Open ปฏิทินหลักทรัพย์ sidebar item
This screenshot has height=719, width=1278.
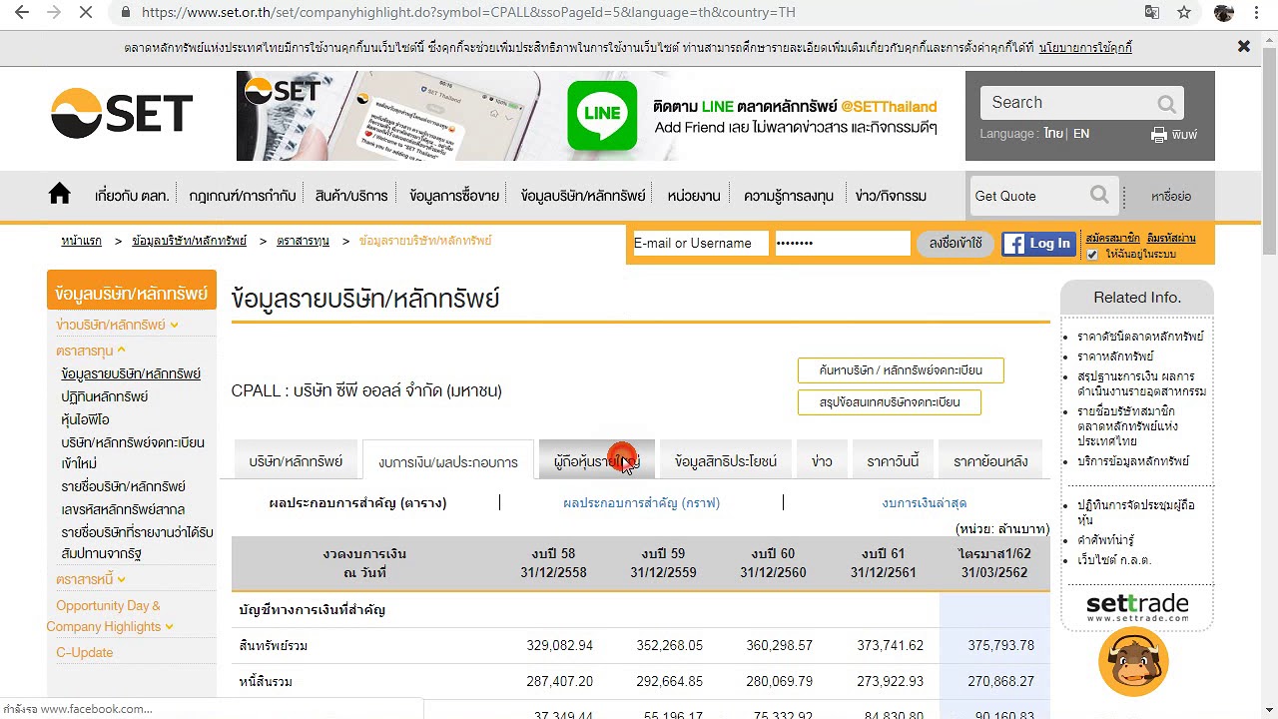105,396
